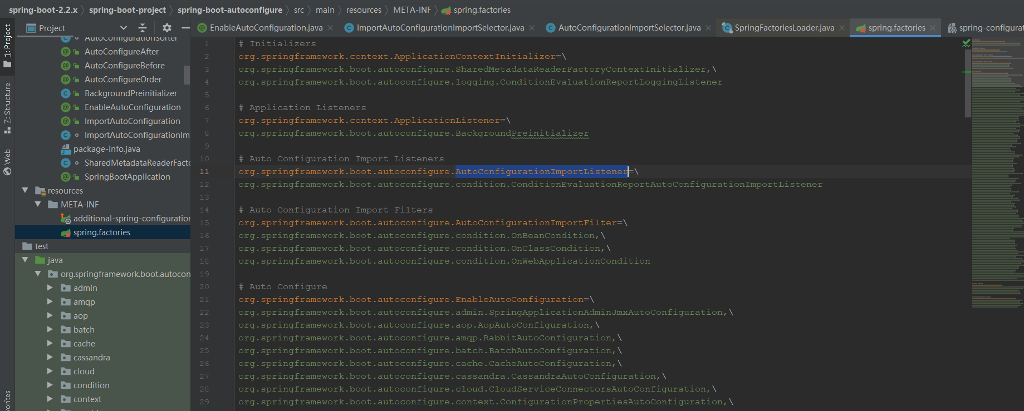
Task: Collapse the test java folder
Action: pos(25,260)
